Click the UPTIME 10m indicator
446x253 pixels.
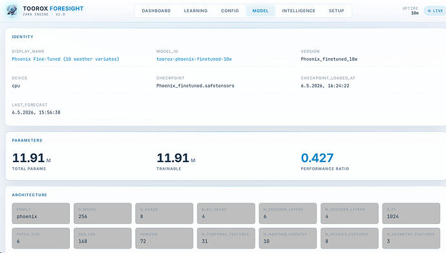pos(410,11)
